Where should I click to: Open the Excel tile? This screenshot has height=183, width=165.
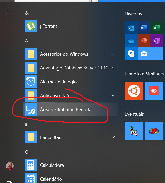(157, 28)
